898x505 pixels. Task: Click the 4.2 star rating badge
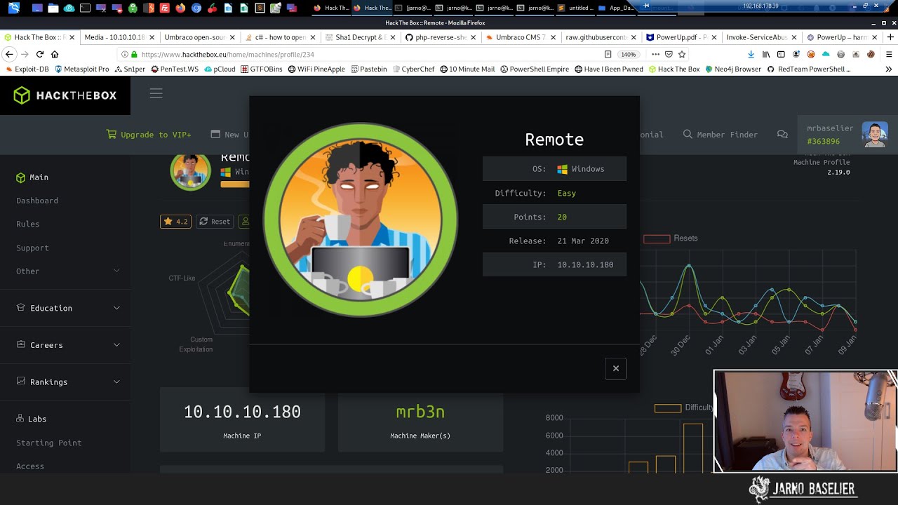[x=175, y=221]
